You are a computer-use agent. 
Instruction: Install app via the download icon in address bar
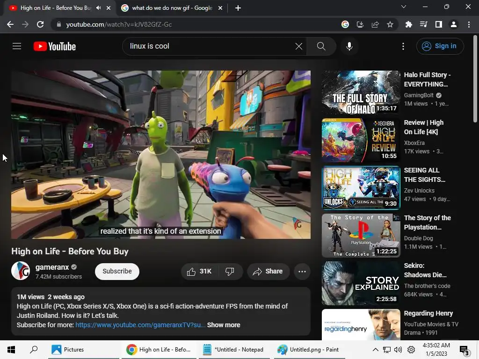[360, 24]
